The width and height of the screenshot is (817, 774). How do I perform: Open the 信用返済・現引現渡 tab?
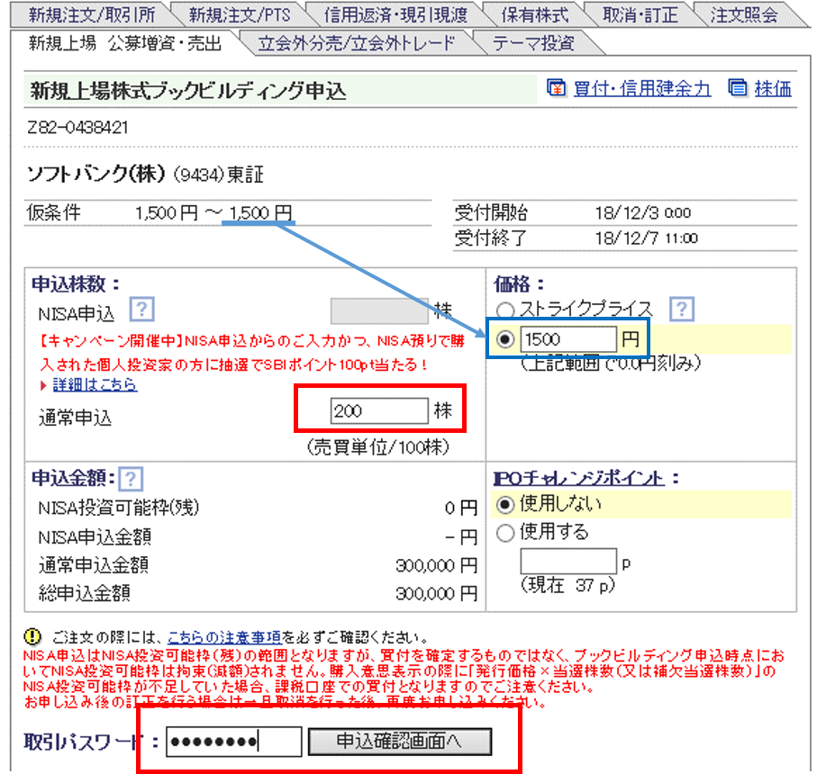(395, 14)
